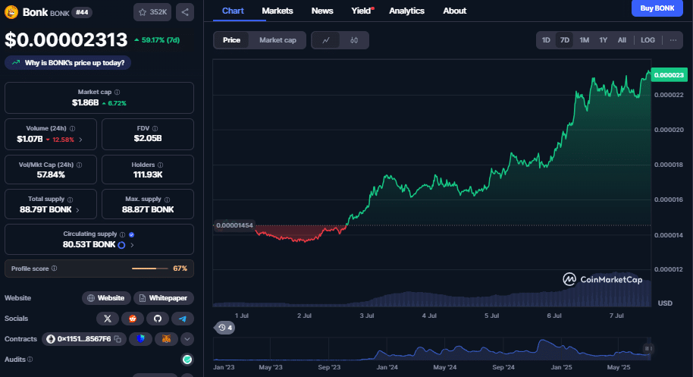Switch to candlestick chart icon

point(354,40)
